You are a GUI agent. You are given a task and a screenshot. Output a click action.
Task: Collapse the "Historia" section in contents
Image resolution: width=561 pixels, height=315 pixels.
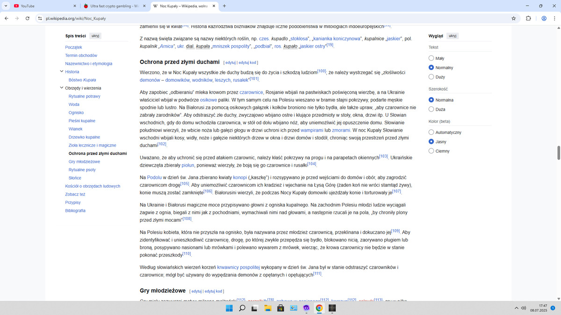pyautogui.click(x=61, y=72)
